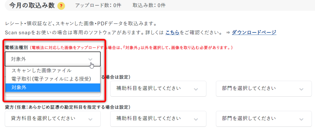315x132 pixels.
Task: Pick the highlighted 対象外 list option
Action: (53, 87)
